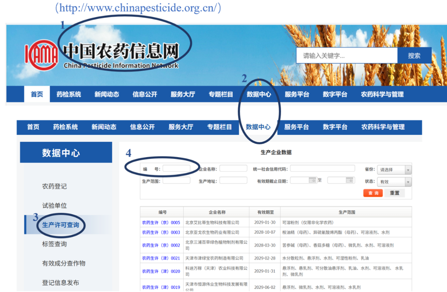
Task: Select 生产许可查询 in the sidebar
Action: tap(61, 225)
